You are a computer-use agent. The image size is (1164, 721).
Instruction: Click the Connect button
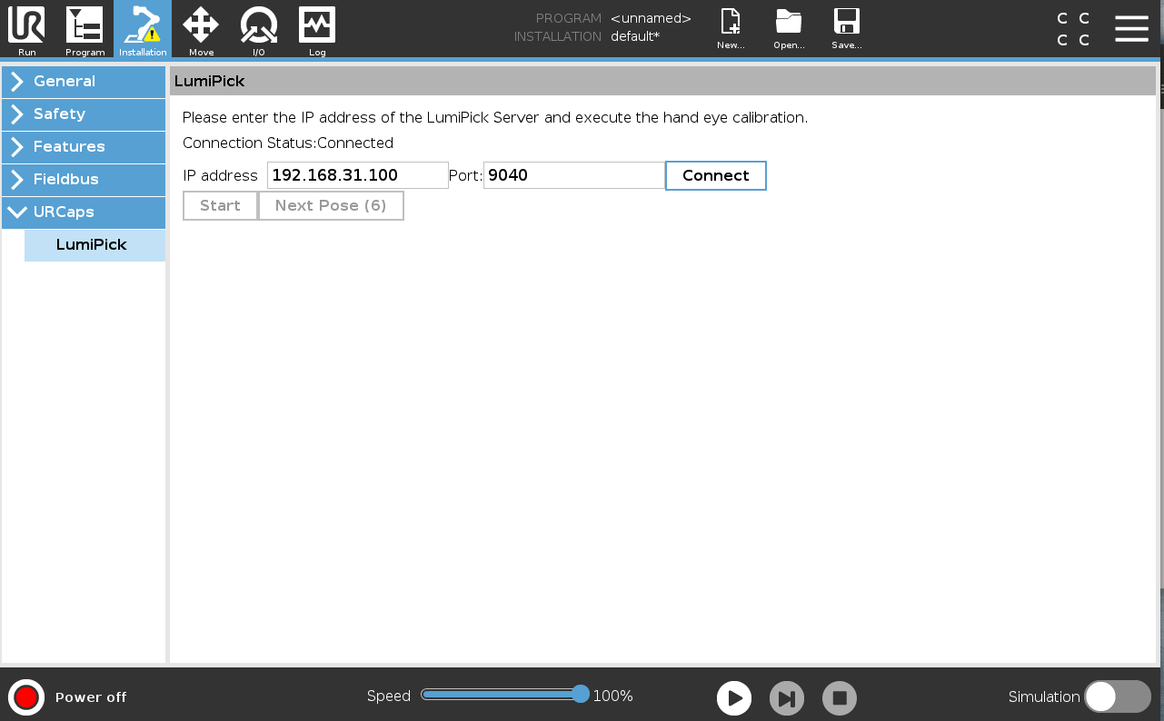(716, 175)
